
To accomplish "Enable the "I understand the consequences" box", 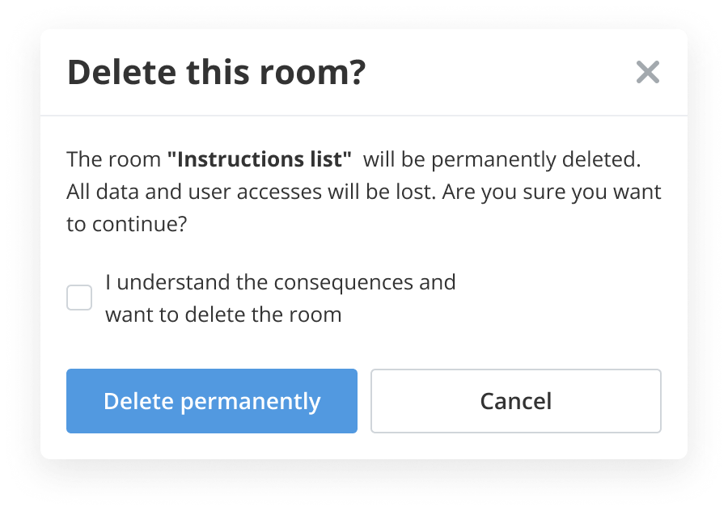I will click(x=79, y=298).
